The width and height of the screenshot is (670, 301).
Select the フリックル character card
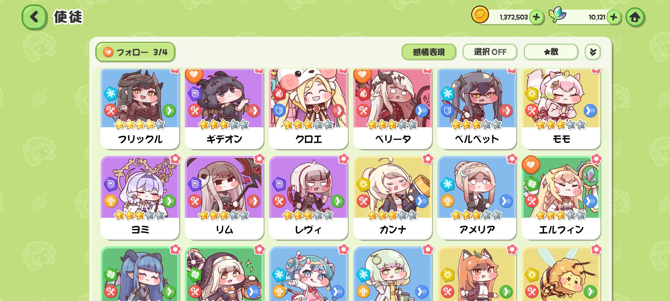140,109
